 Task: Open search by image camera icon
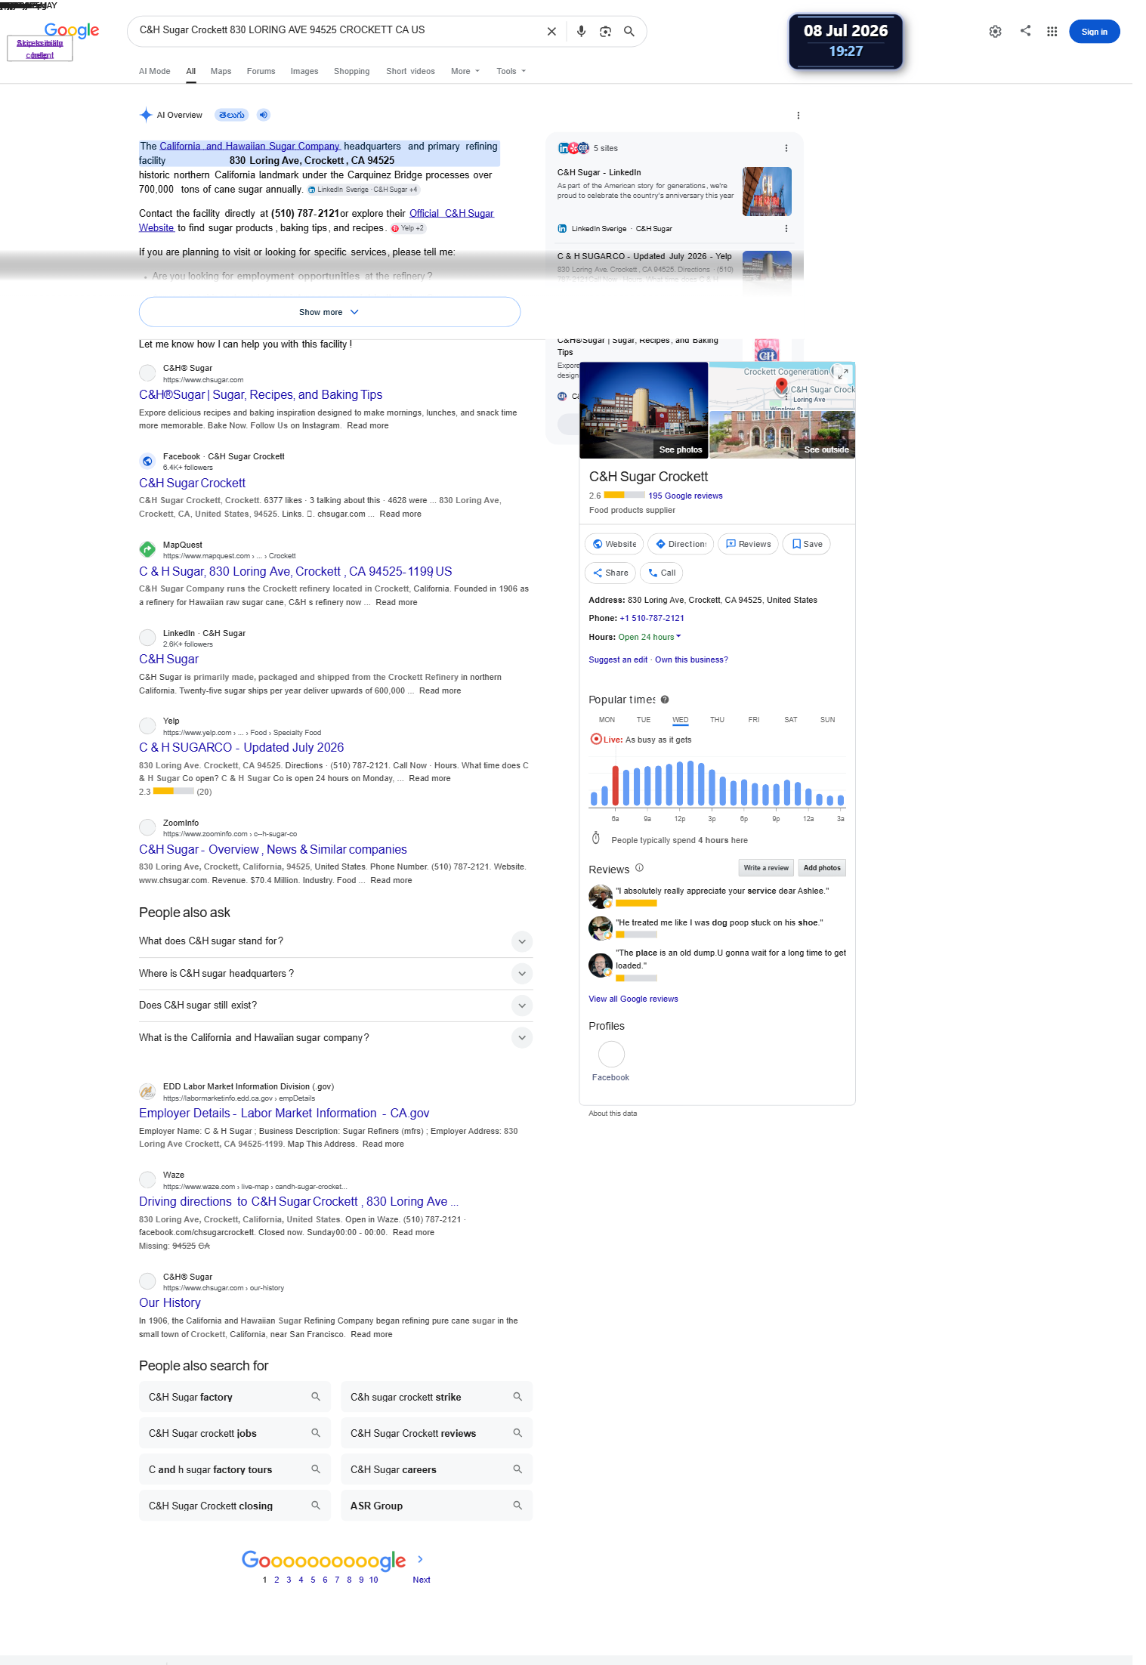(x=605, y=32)
